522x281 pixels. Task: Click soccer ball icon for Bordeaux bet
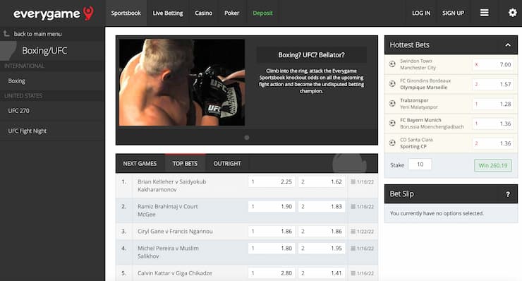pyautogui.click(x=392, y=84)
